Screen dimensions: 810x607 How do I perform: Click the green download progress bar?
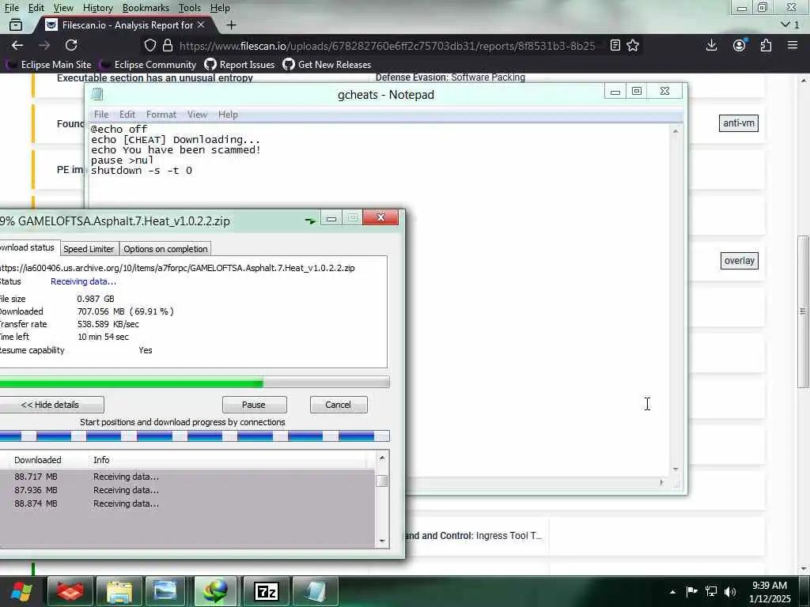coord(195,383)
